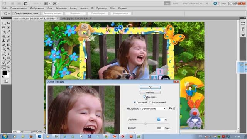Image resolution: width=247 pixels, height=139 pixels.
Task: Select the Расширенный radio option
Action: 150,102
